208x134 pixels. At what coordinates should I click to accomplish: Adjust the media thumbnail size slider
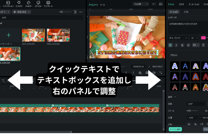[65, 12]
